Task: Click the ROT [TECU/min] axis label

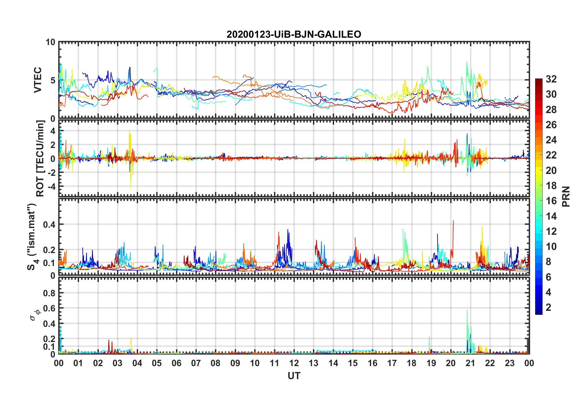Action: tap(40, 158)
